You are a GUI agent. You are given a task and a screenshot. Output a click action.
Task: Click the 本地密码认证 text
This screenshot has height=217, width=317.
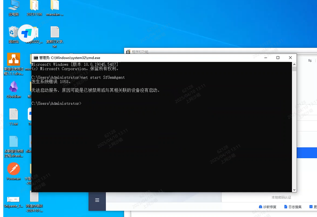[x=281, y=198]
